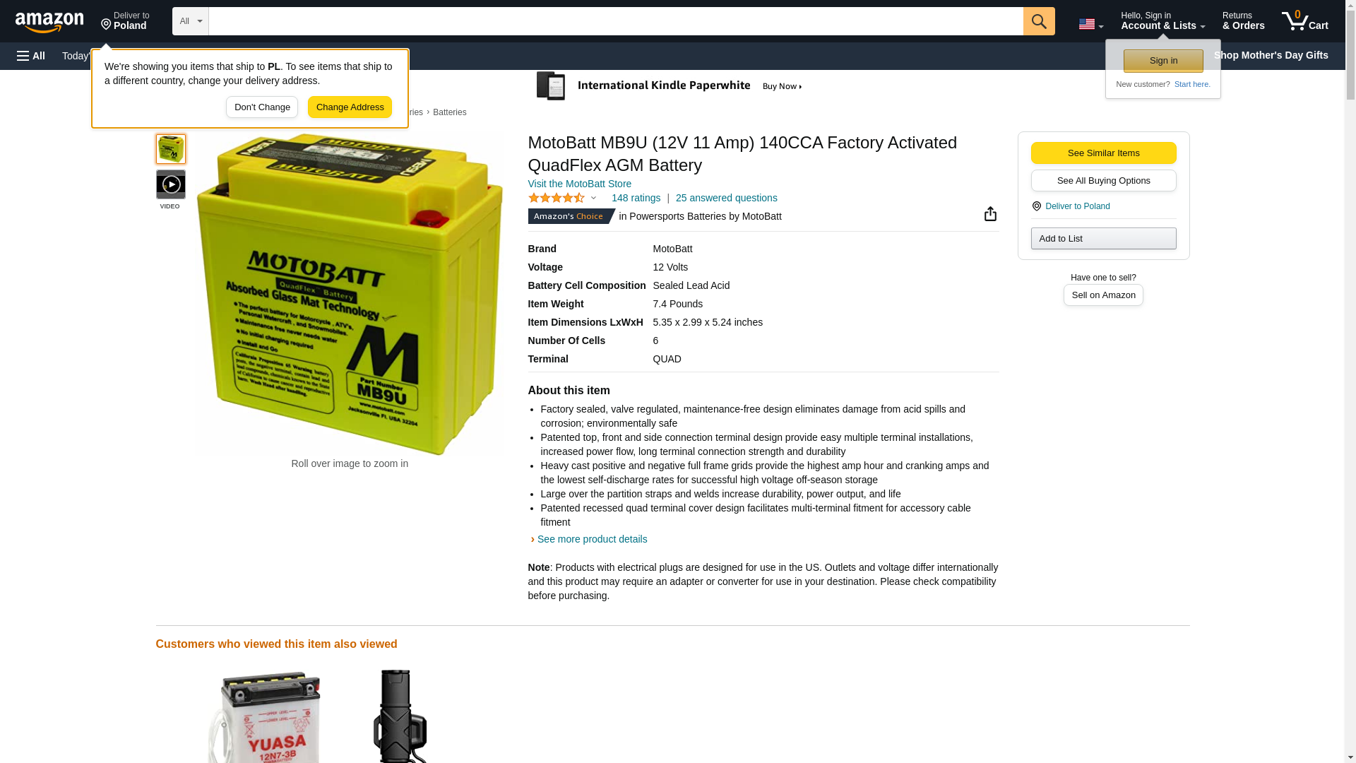Click the search magnifier button

(x=1039, y=21)
